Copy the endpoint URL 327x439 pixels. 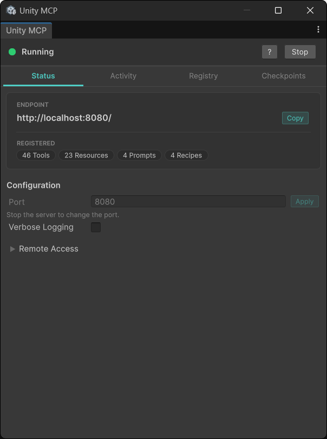coord(295,118)
